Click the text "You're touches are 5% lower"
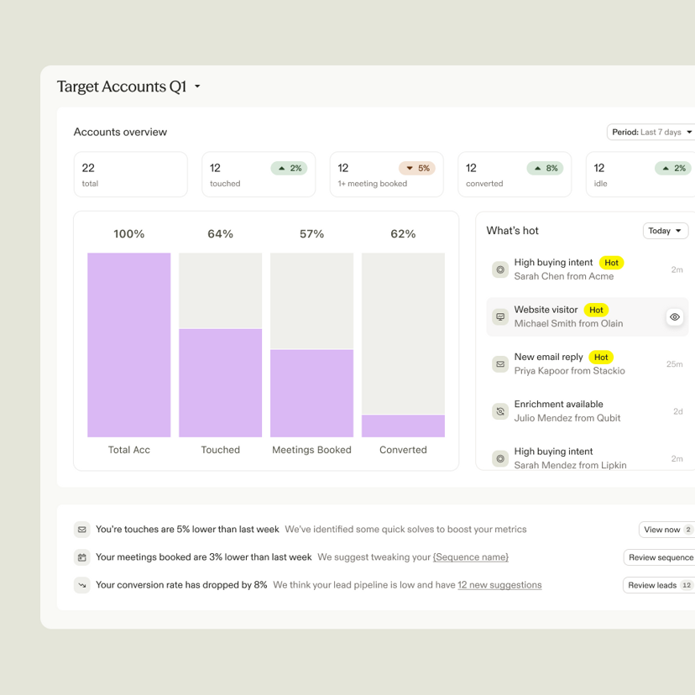 pos(187,530)
